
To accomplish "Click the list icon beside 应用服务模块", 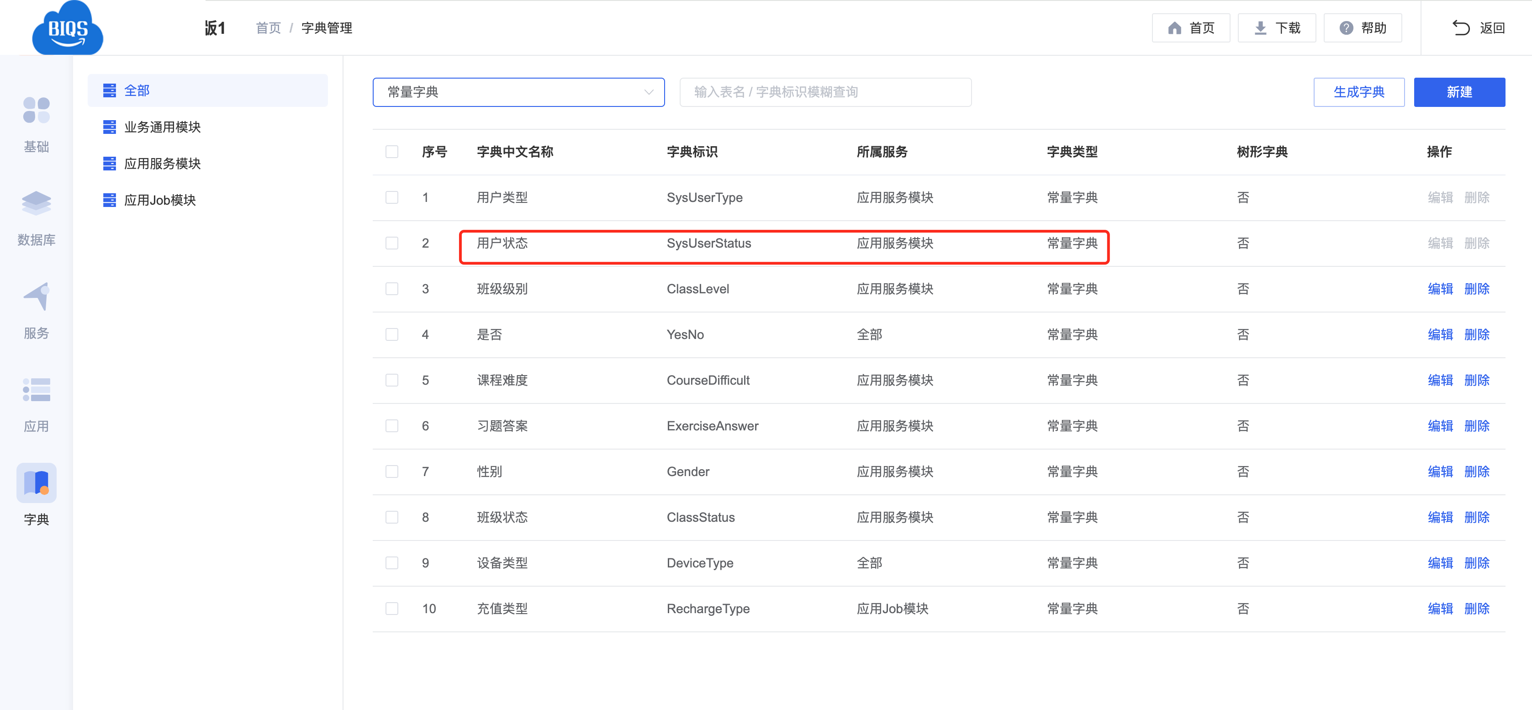I will coord(110,164).
